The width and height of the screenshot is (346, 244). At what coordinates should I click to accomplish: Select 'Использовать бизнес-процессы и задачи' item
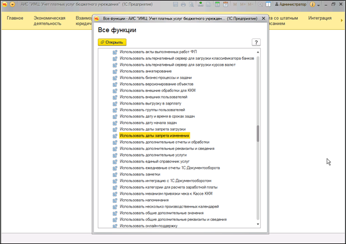pos(154,77)
